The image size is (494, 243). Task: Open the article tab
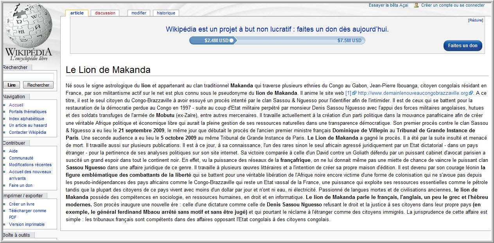[77, 13]
